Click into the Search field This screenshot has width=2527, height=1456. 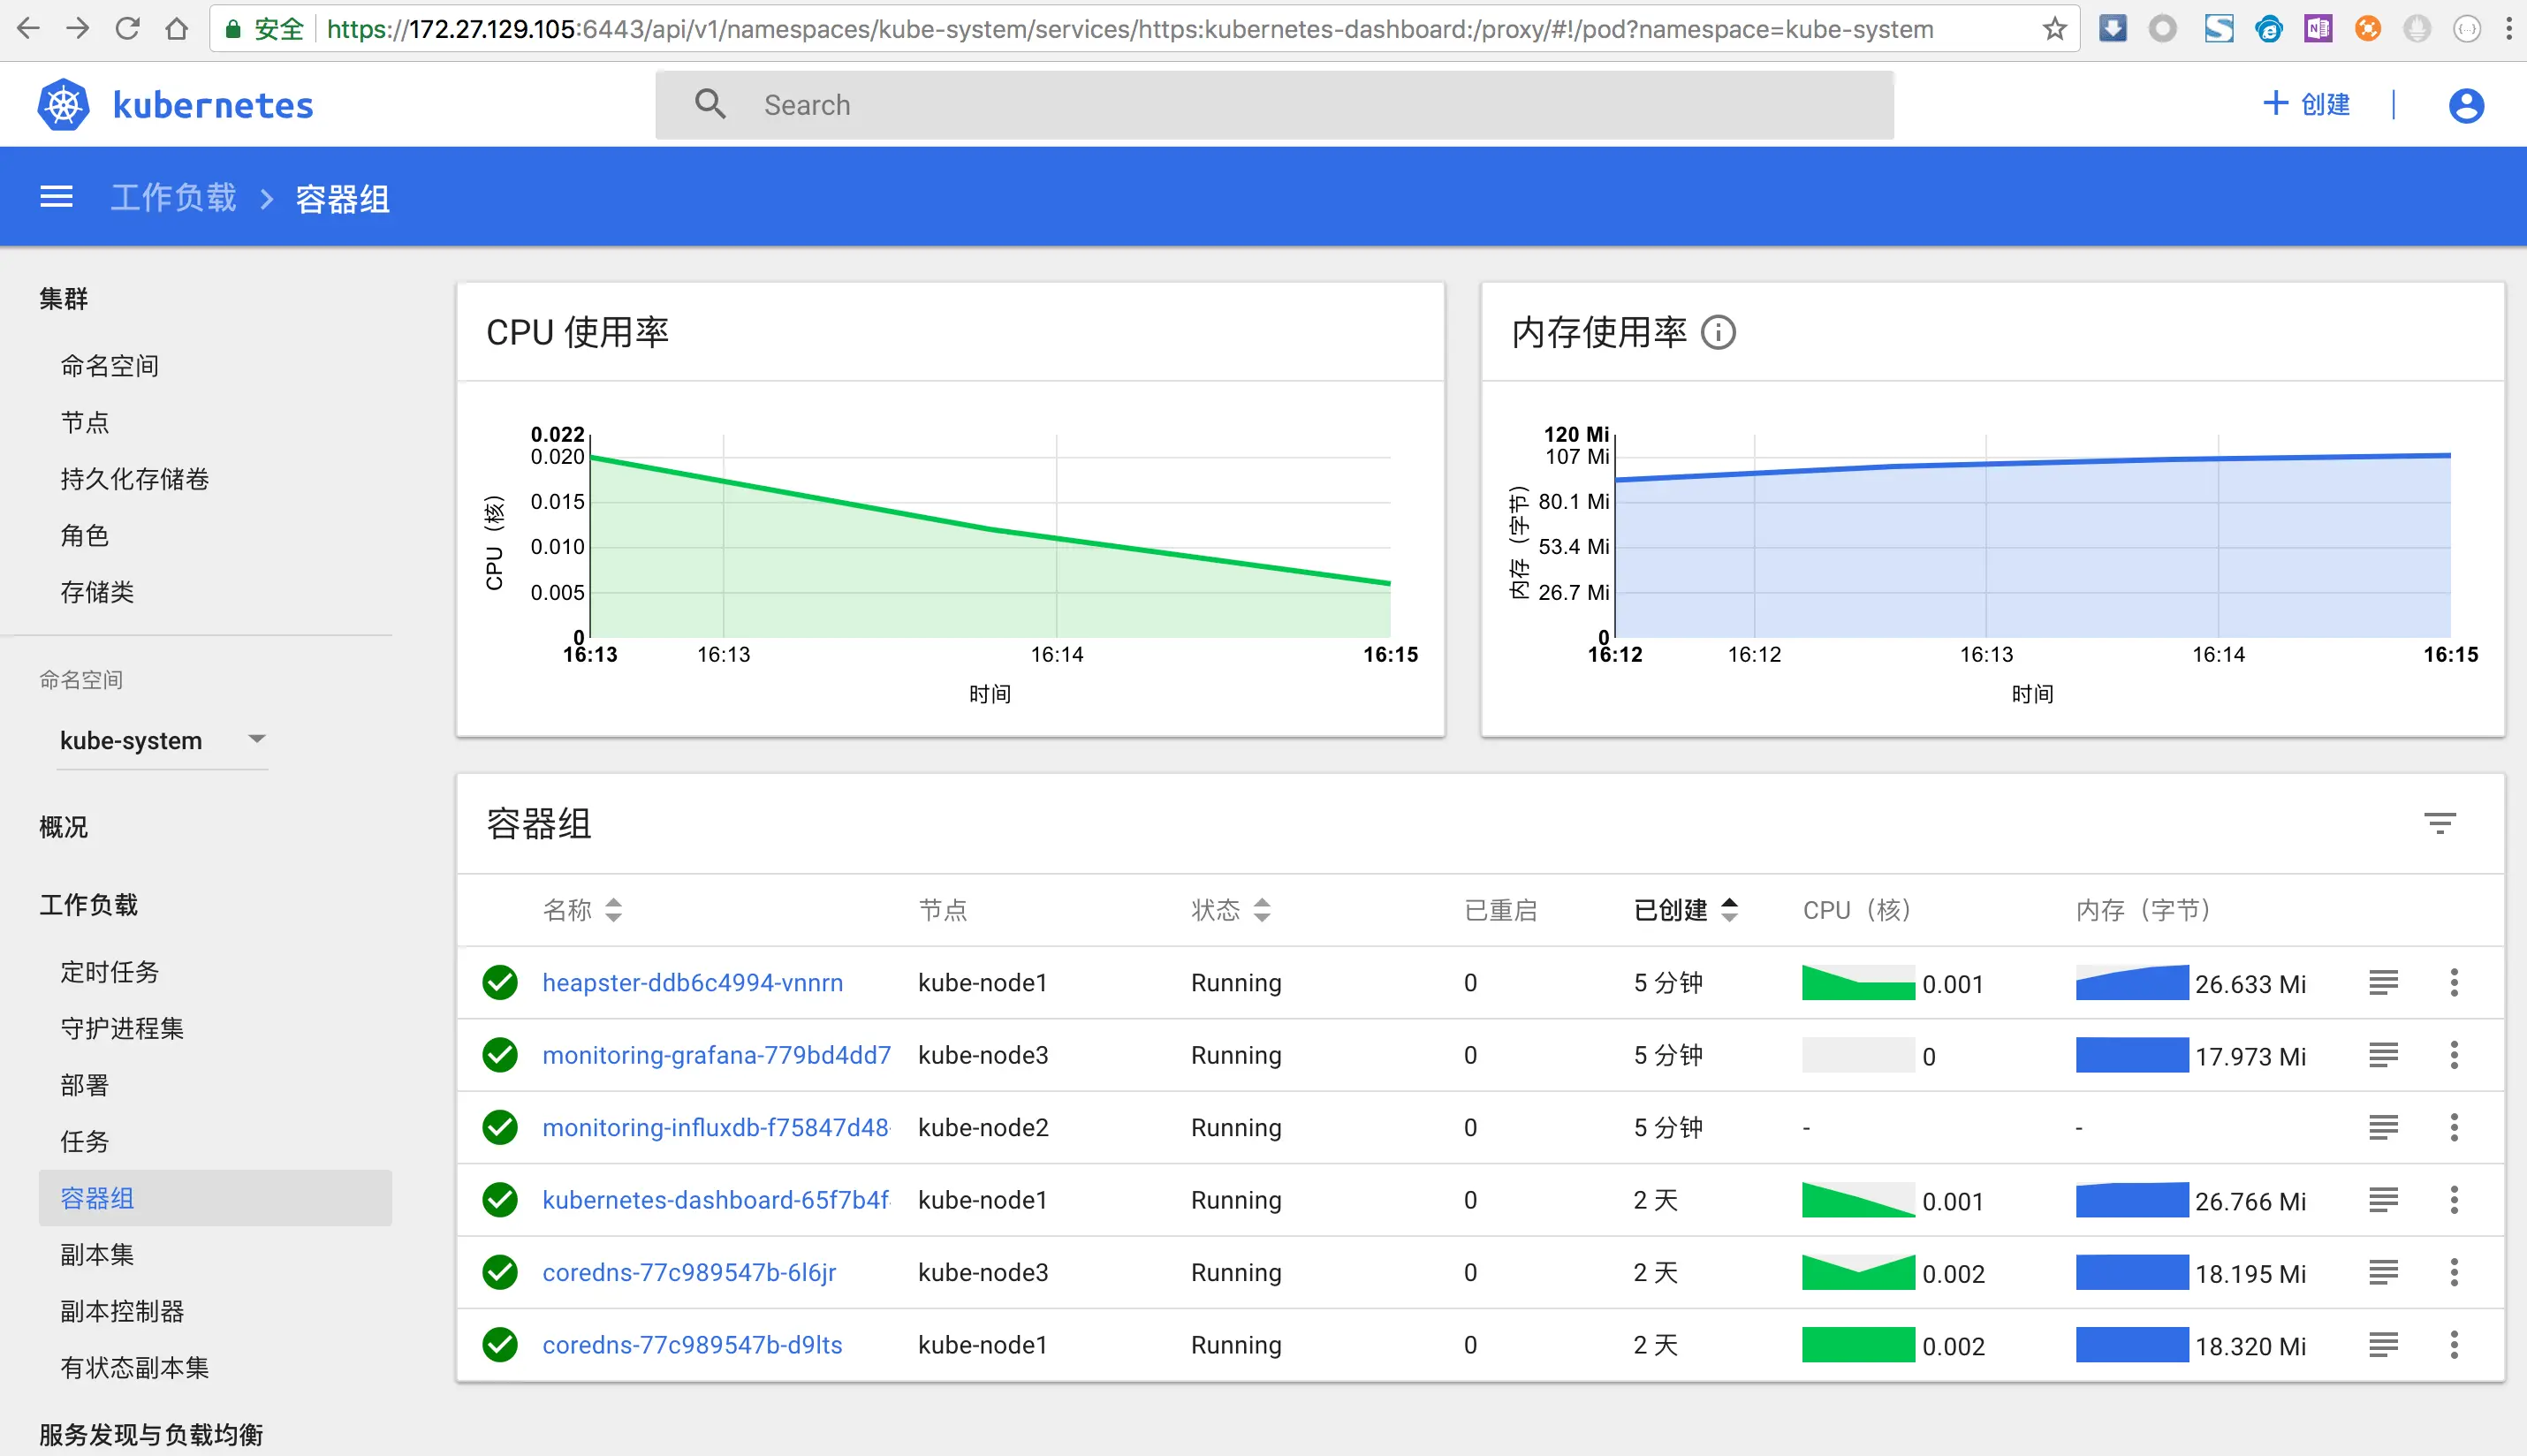[x=1300, y=105]
